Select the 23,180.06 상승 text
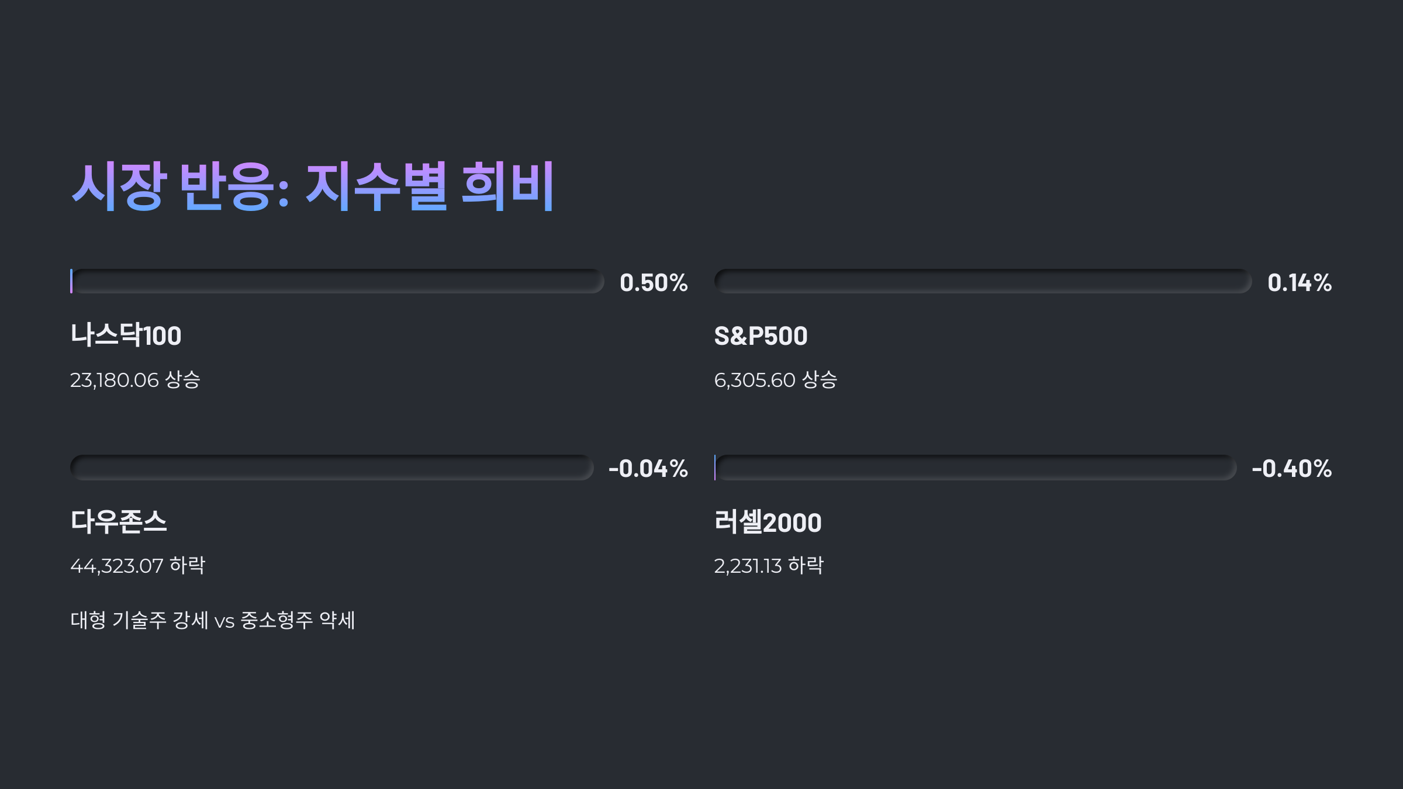Image resolution: width=1403 pixels, height=789 pixels. [x=135, y=380]
